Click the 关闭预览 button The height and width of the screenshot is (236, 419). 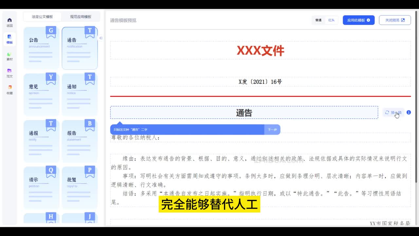click(x=395, y=20)
